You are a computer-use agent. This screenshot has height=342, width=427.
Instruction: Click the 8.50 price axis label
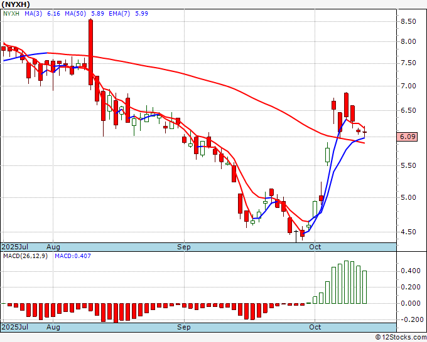click(408, 21)
